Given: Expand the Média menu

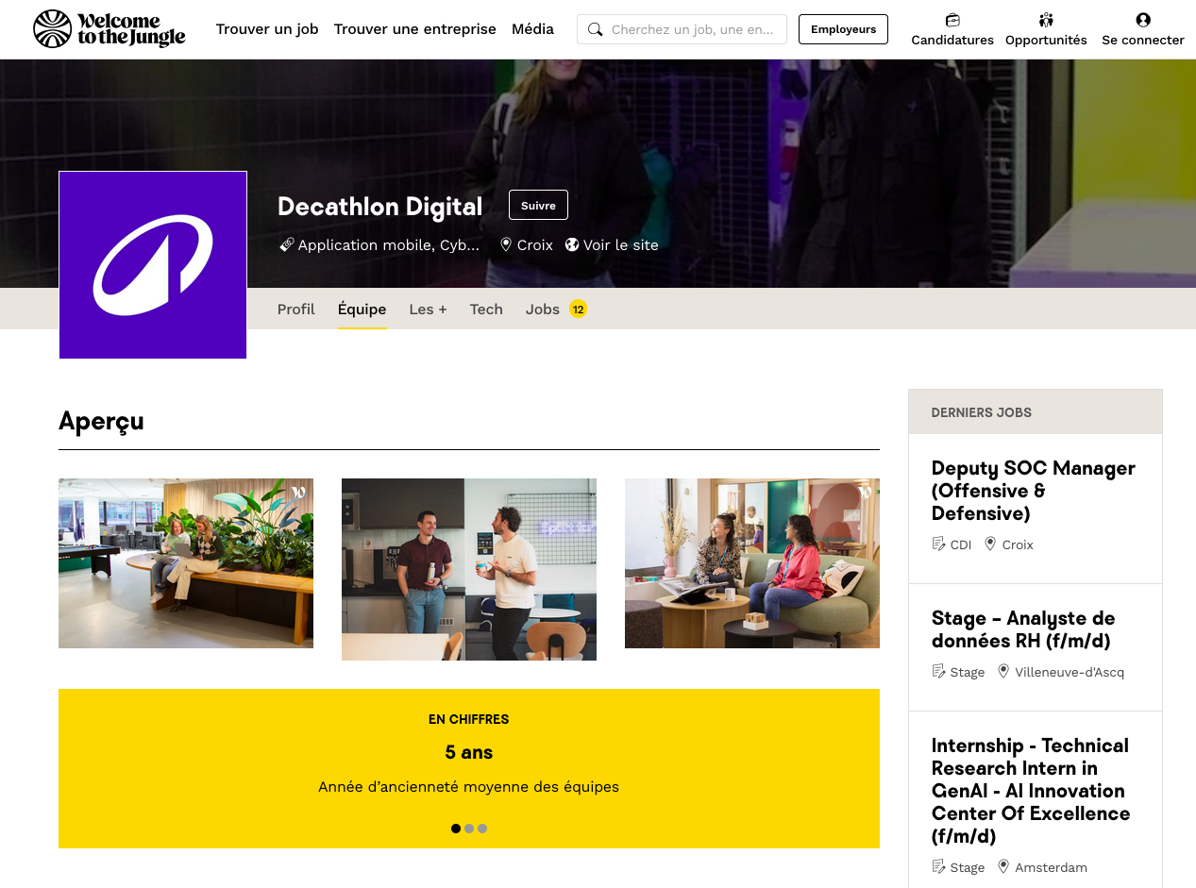Looking at the screenshot, I should tap(532, 29).
